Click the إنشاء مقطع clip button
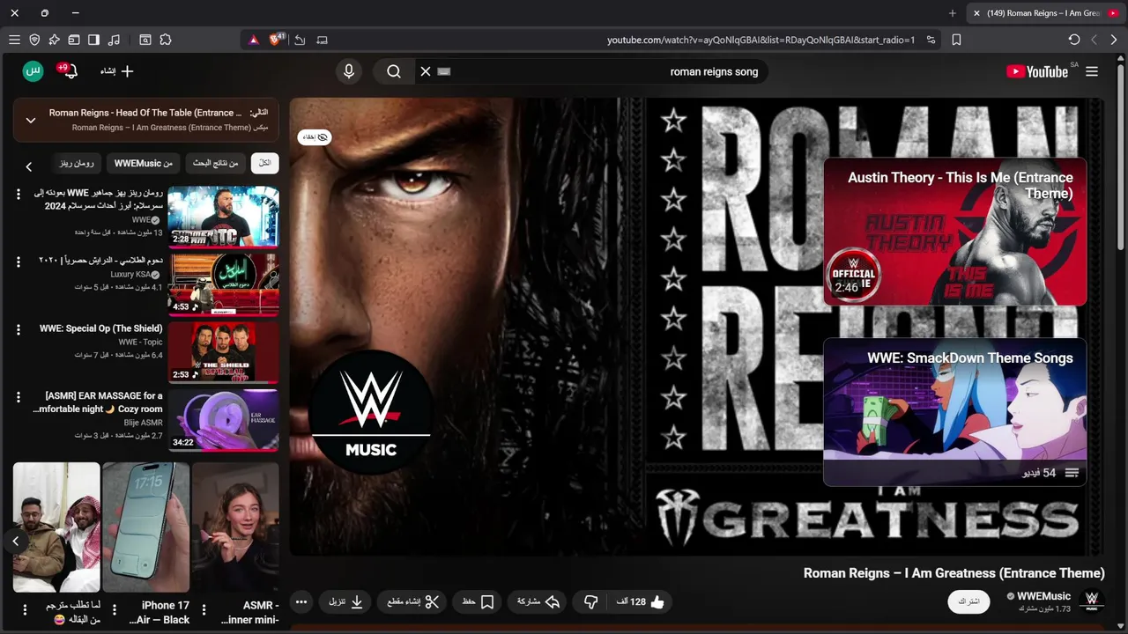The image size is (1128, 634). point(412,602)
